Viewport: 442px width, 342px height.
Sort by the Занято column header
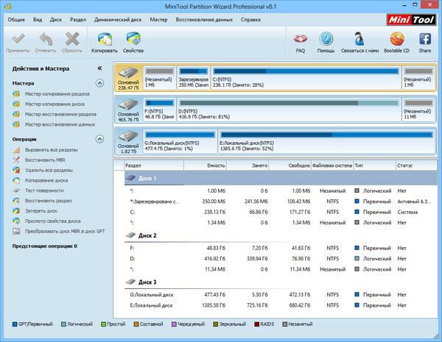248,165
